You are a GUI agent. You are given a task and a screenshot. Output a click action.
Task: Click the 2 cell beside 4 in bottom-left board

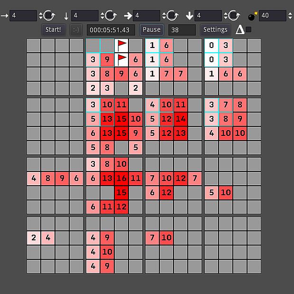click(x=34, y=238)
